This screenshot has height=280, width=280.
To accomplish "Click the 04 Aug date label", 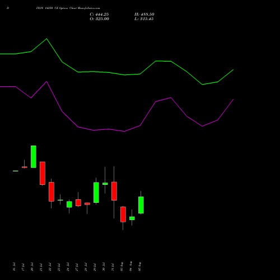I will point(130,266).
